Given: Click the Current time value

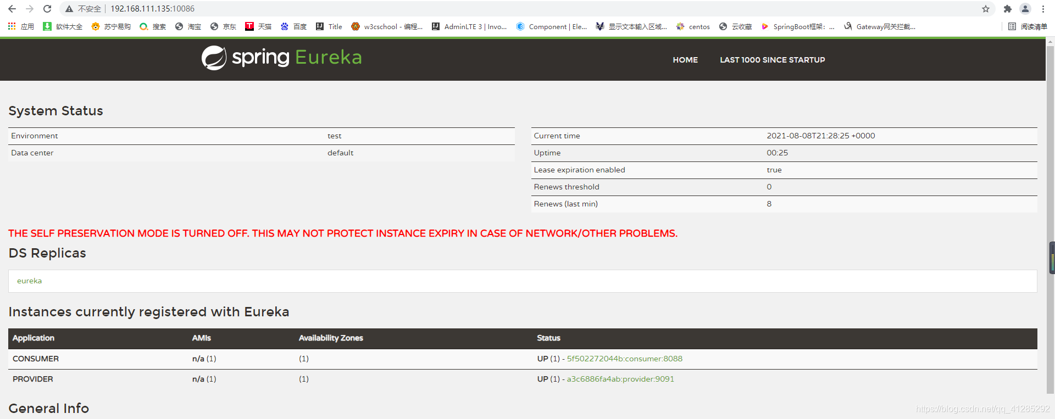Looking at the screenshot, I should pos(821,136).
